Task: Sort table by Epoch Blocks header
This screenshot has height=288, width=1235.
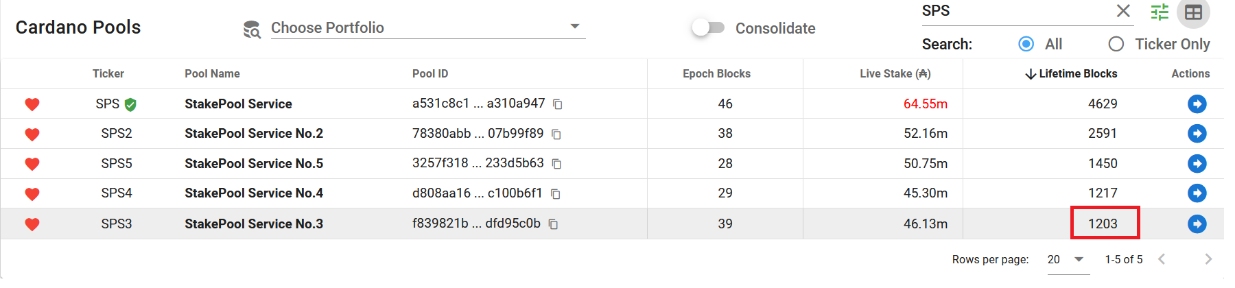Action: click(x=716, y=74)
